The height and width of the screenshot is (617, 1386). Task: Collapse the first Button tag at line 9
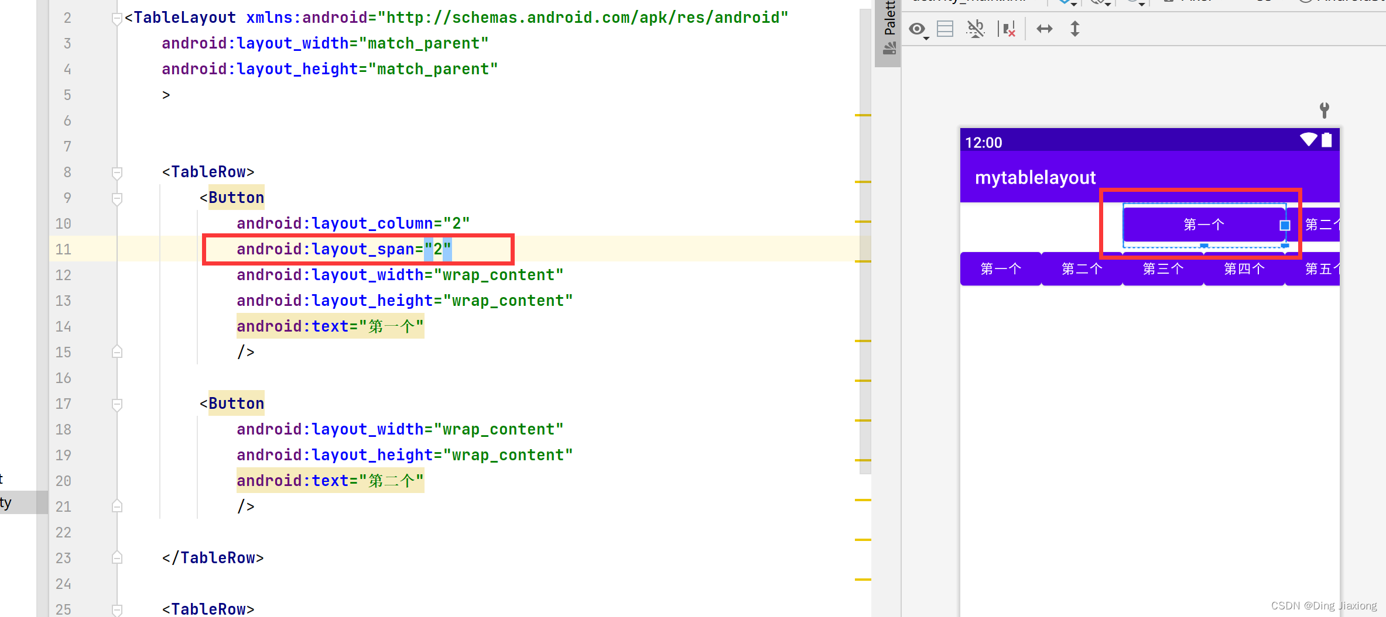(117, 198)
